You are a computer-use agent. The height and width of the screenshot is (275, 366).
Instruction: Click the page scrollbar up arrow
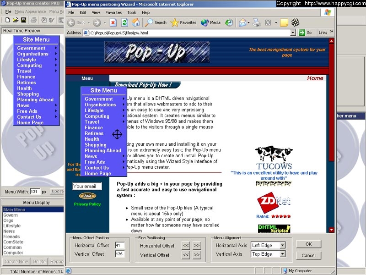pos(331,41)
